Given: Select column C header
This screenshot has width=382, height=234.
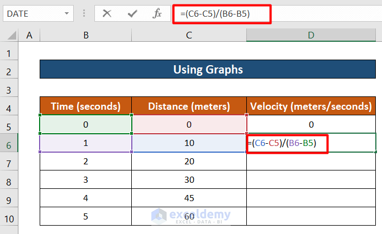Looking at the screenshot, I should 189,36.
